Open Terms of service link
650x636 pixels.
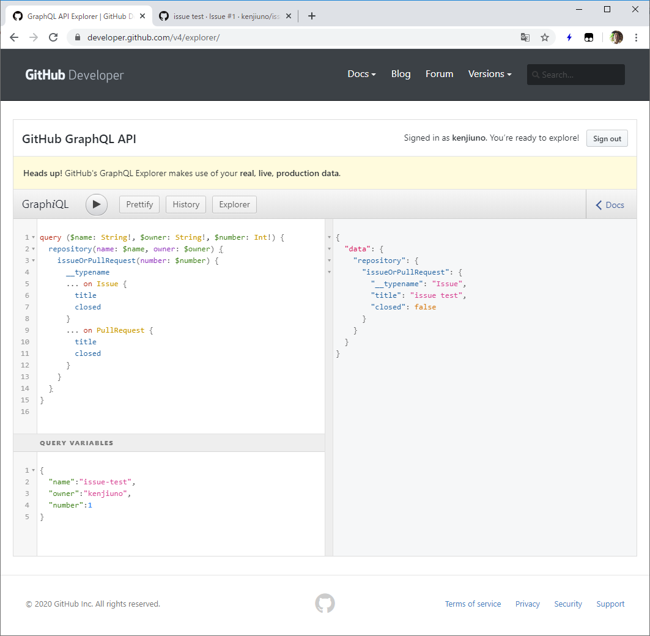click(473, 604)
